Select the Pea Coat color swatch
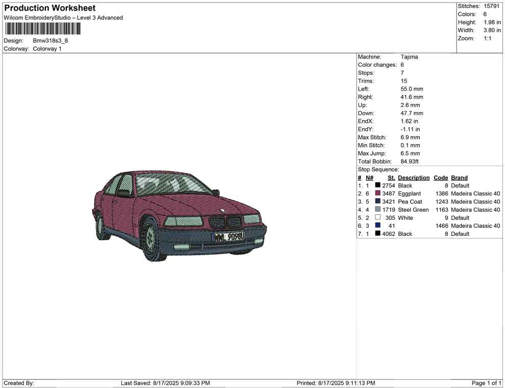 point(377,202)
